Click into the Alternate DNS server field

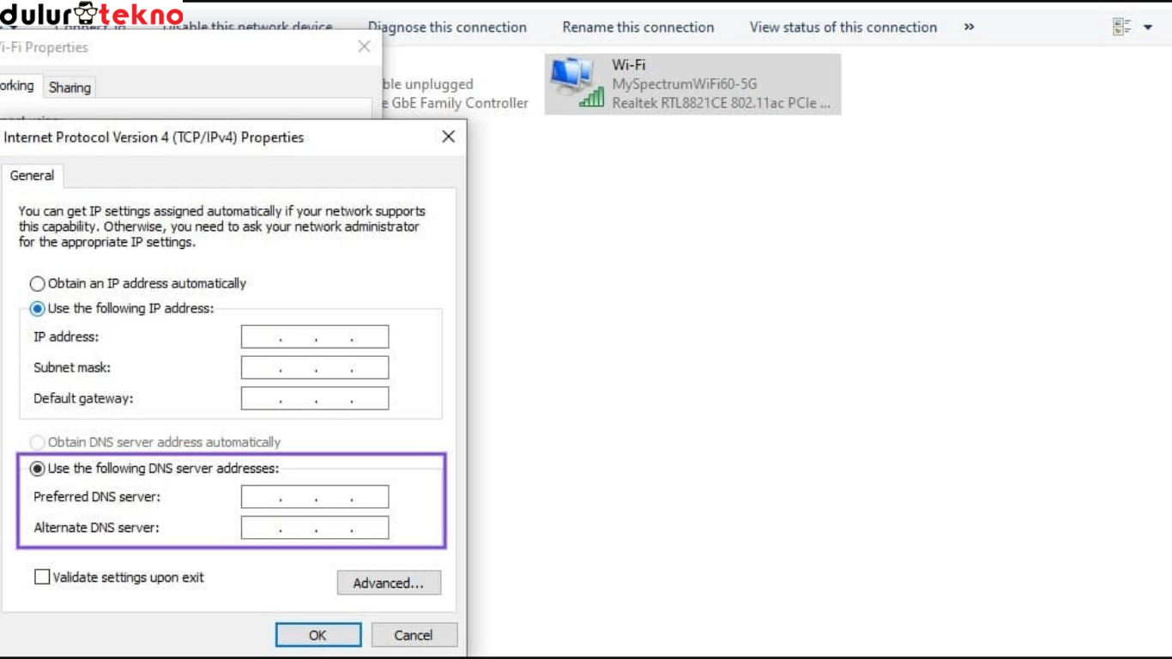[x=315, y=528]
